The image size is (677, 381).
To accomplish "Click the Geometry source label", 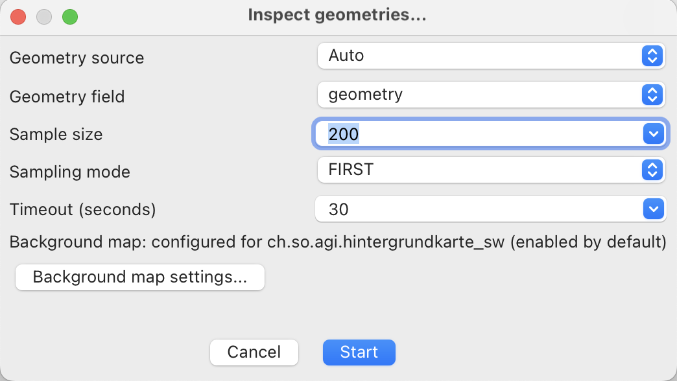I will 77,58.
